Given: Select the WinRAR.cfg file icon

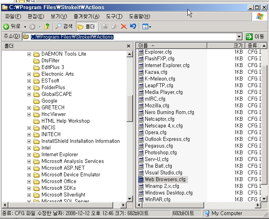Looking at the screenshot, I should click(x=141, y=200).
